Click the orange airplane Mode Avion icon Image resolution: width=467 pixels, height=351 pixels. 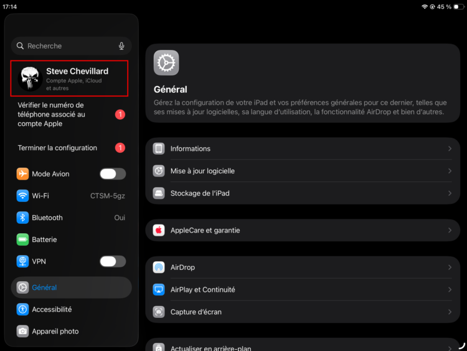22,174
